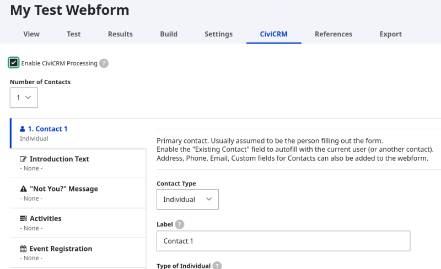This screenshot has height=269, width=441.
Task: Open Type of Individual help icon
Action: click(x=217, y=266)
